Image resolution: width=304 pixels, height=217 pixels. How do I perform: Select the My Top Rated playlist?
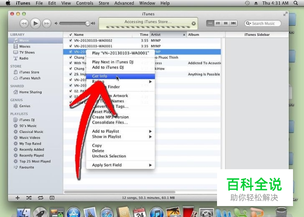[36, 144]
